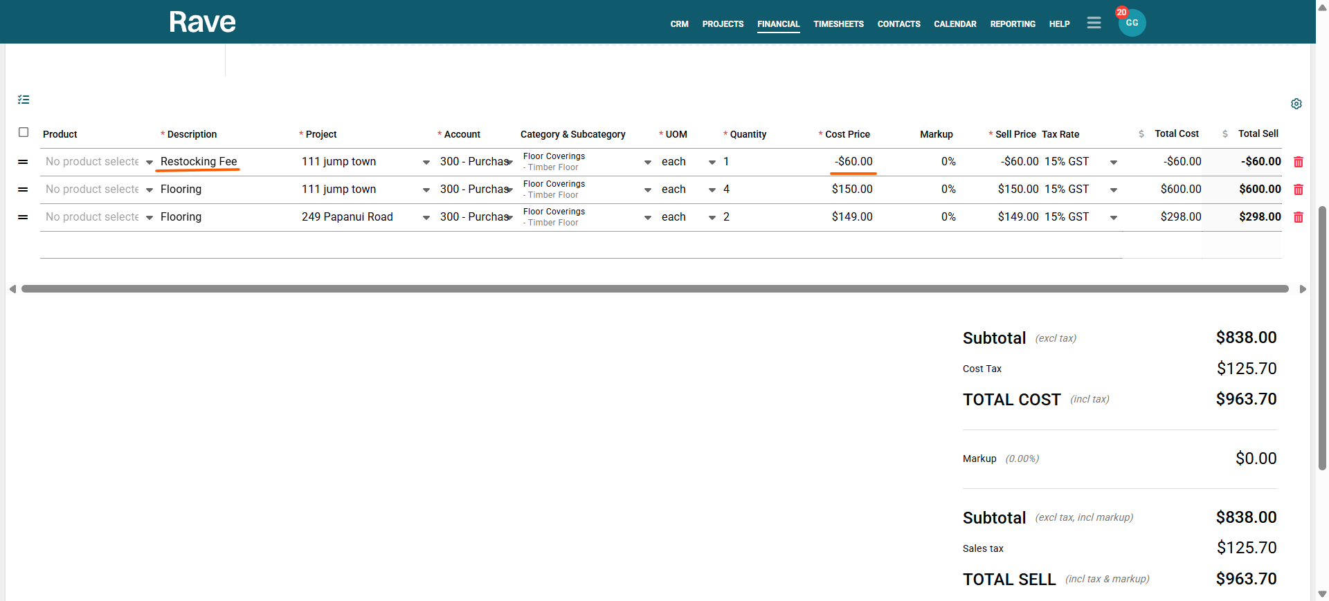Click the checklist icon above the table
The image size is (1329, 601).
(24, 100)
